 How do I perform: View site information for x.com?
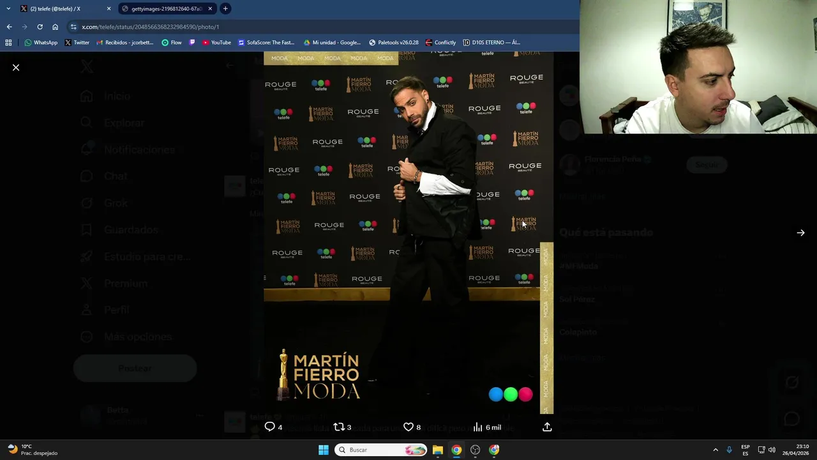pos(73,27)
